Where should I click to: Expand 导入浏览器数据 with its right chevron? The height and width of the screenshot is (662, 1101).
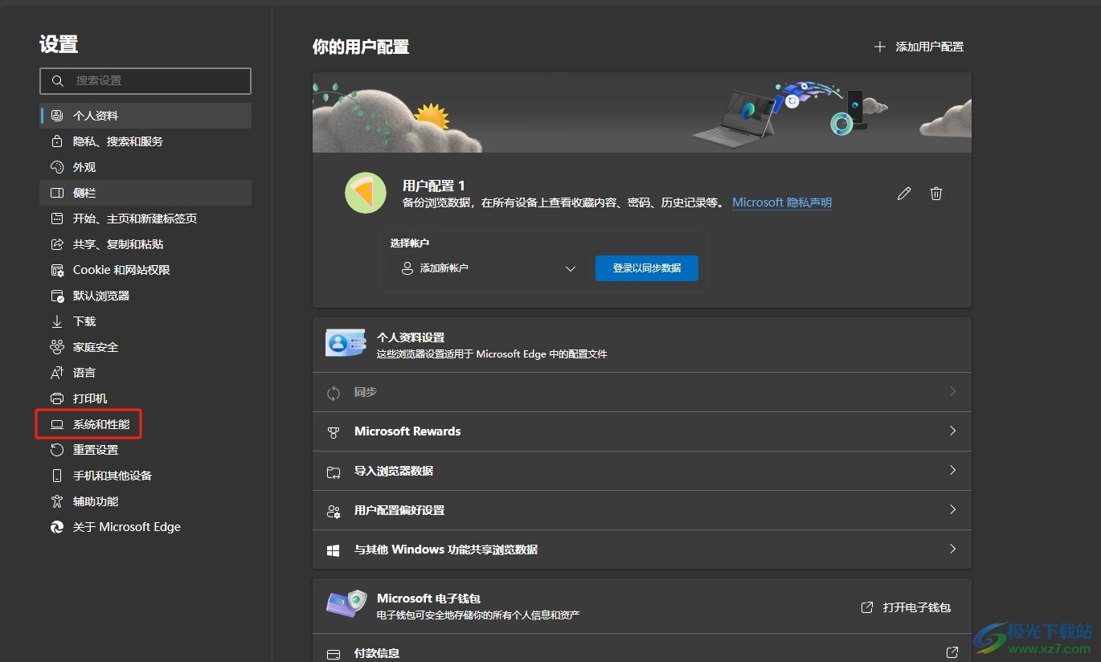(953, 471)
